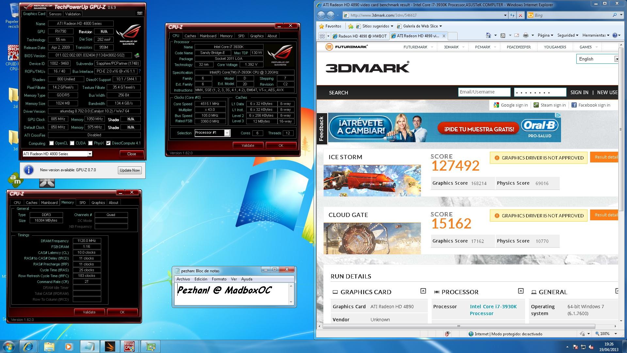Click the refresh page icon in IE
This screenshot has height=353, width=627.
[512, 15]
